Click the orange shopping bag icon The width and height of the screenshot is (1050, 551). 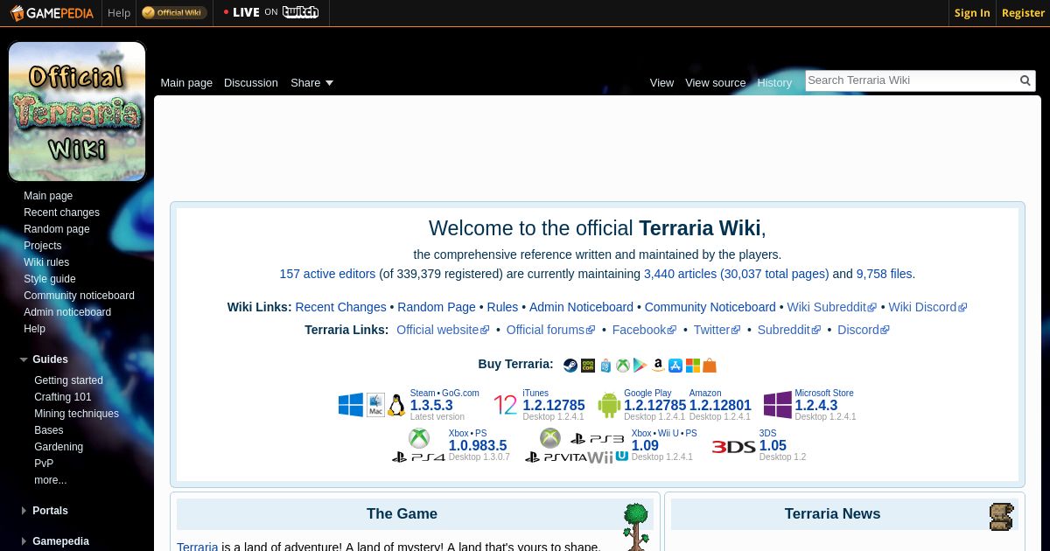[710, 366]
